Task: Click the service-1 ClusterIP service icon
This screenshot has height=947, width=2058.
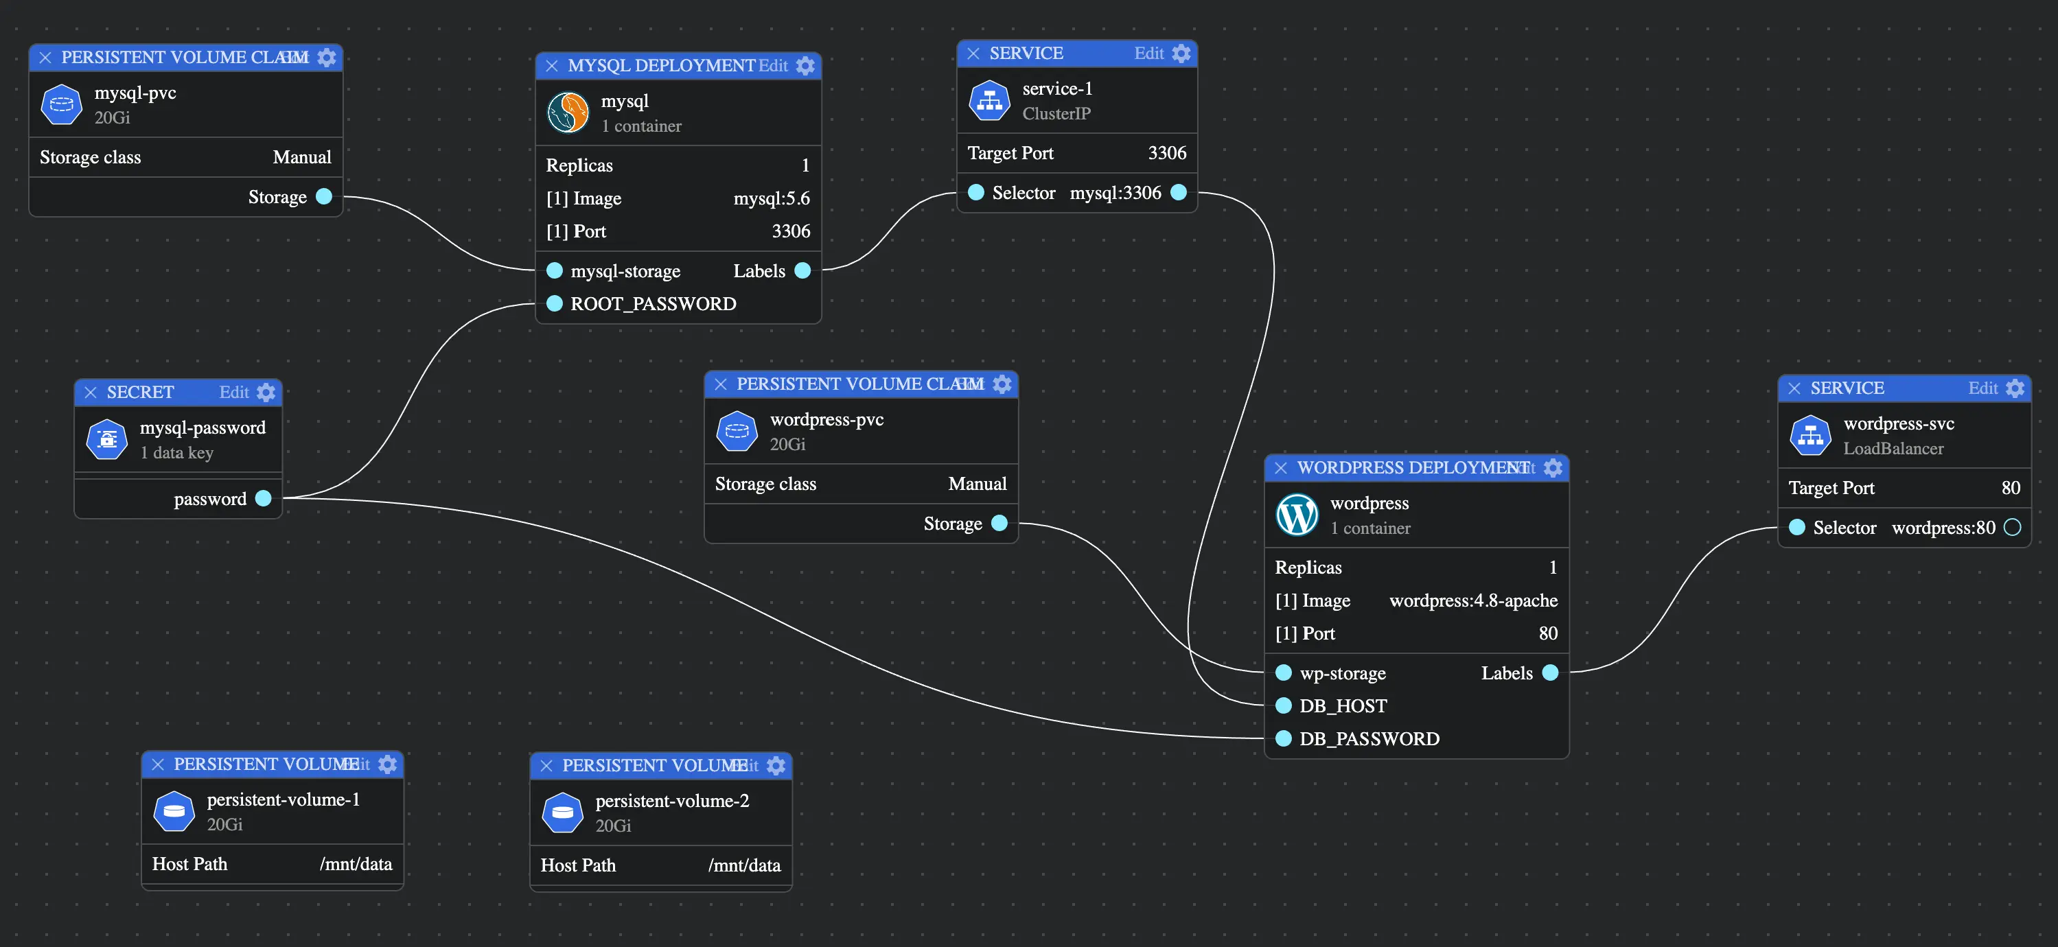Action: pos(989,101)
